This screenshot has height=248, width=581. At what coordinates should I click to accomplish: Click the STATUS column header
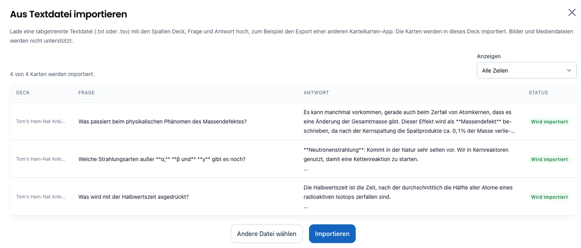[x=538, y=93]
